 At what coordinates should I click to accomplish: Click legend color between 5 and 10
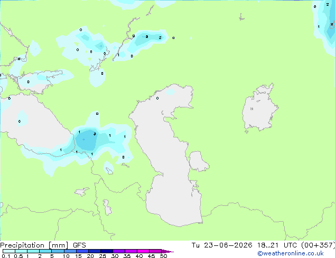tap(58, 251)
